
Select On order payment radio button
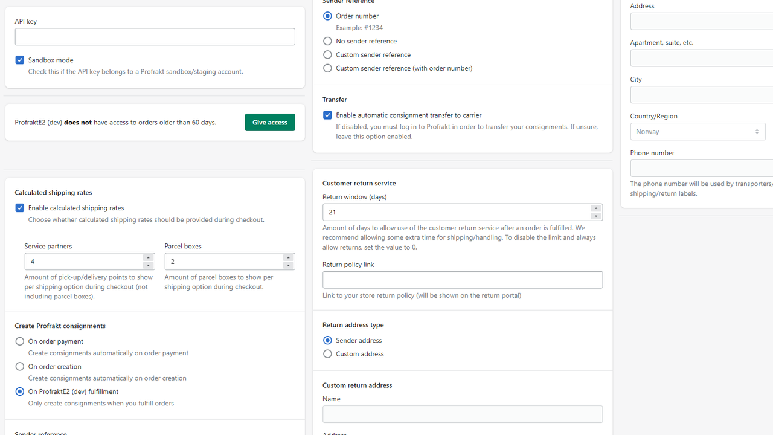pos(20,341)
